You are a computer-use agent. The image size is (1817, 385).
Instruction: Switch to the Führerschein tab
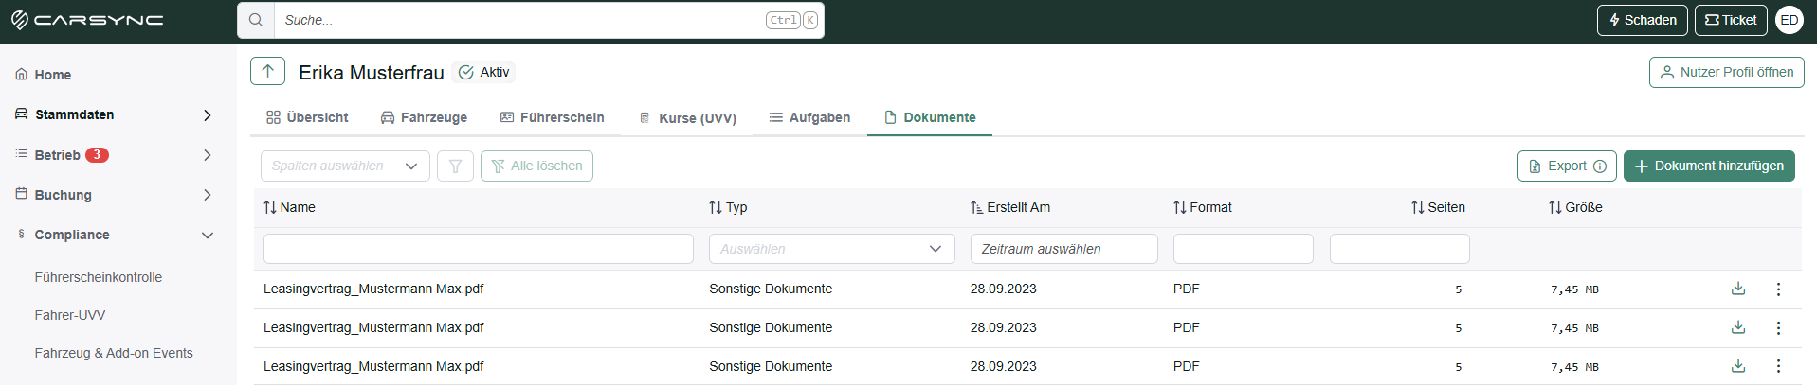(x=553, y=117)
